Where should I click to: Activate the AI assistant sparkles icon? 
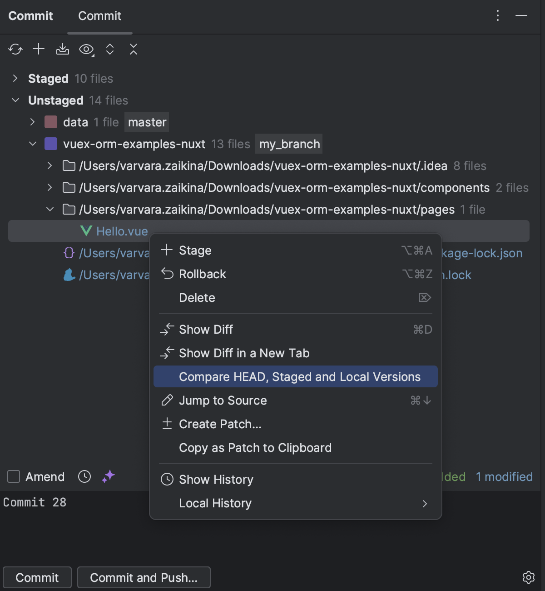click(108, 476)
